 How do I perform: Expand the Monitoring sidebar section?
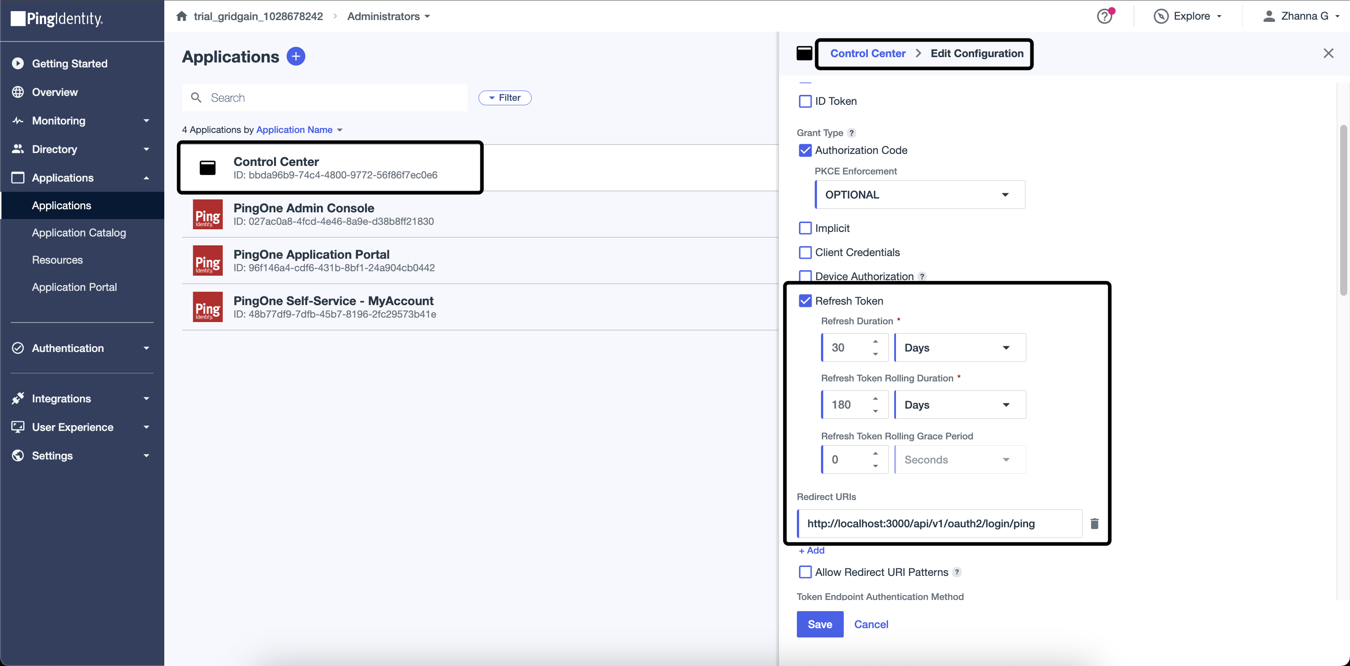pyautogui.click(x=82, y=120)
